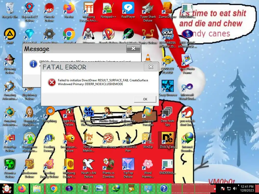259x194 pixels.
Task: Switch to Chrome in the taskbar
Action: [x=53, y=189]
